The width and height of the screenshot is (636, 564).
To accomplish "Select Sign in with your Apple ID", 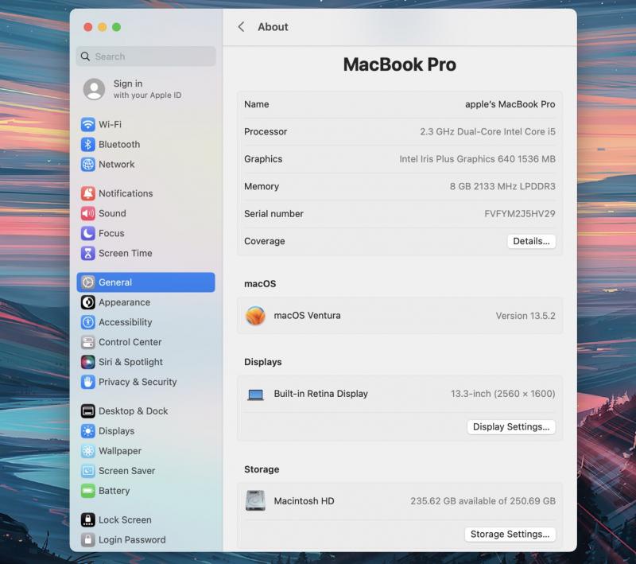I will click(147, 89).
